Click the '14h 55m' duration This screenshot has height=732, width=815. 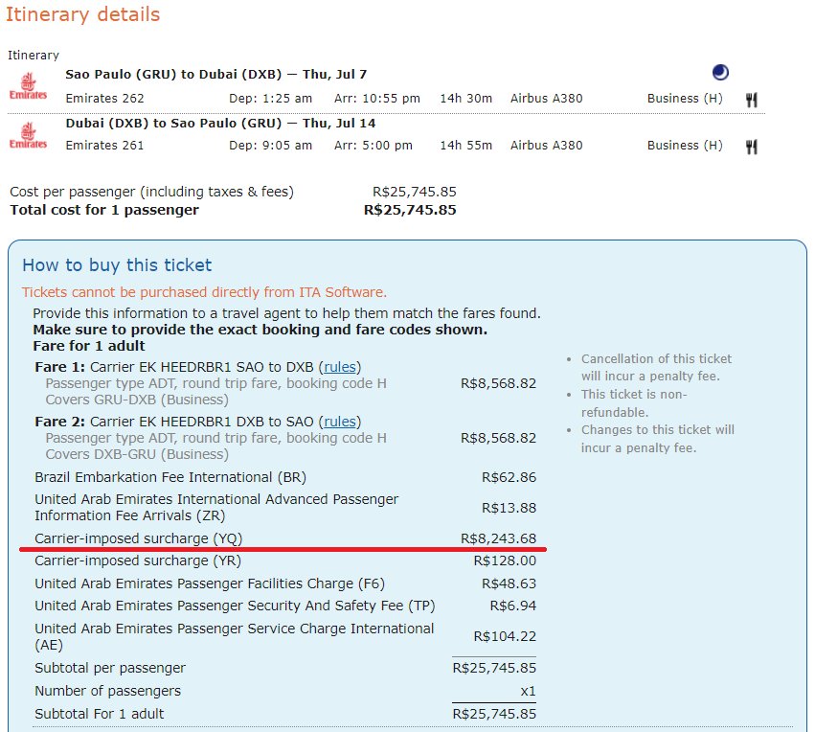coord(466,146)
